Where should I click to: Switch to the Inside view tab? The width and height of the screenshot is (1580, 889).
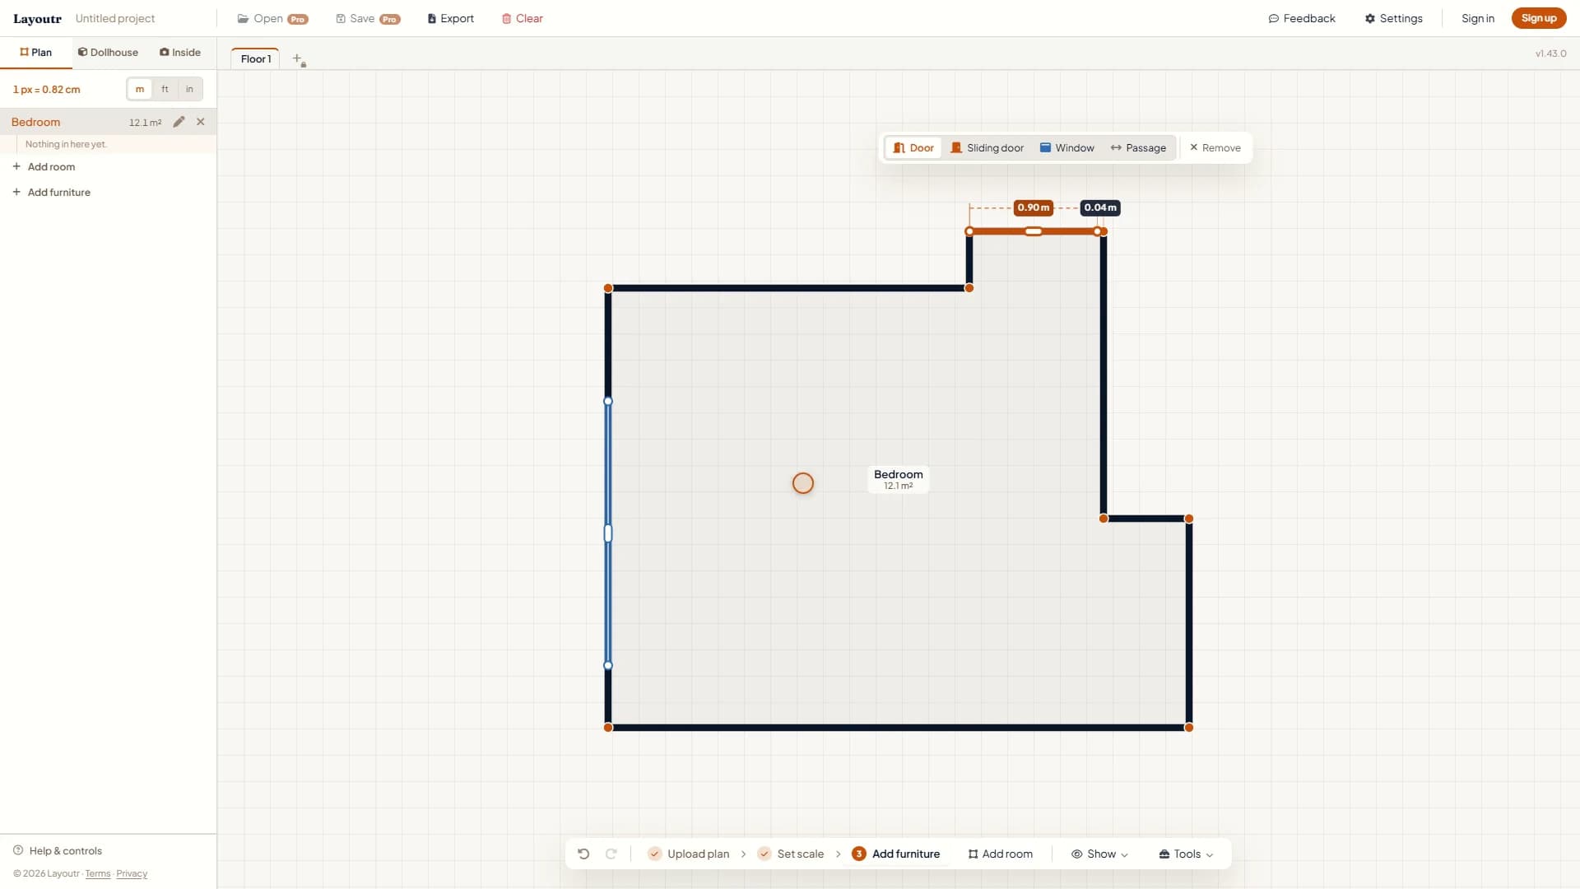(x=180, y=52)
